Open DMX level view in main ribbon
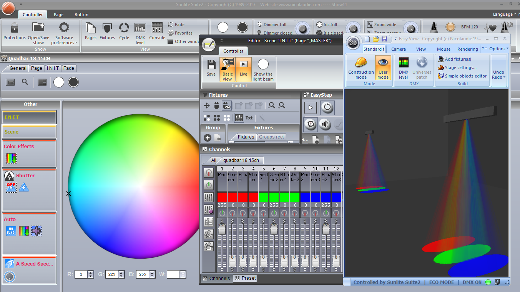This screenshot has height=292, width=520. pos(140,33)
